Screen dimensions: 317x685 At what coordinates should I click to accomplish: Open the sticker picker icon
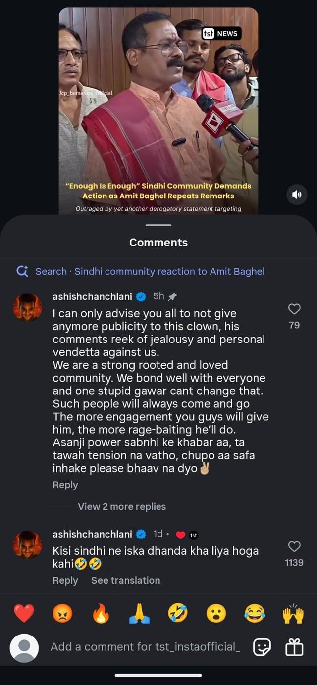(262, 647)
